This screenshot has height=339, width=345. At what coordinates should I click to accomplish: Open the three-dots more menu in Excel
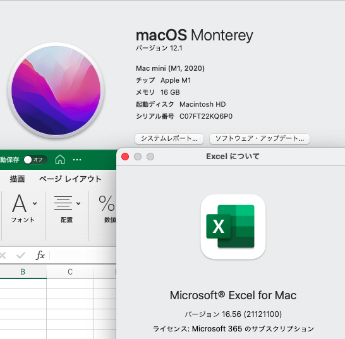77,160
